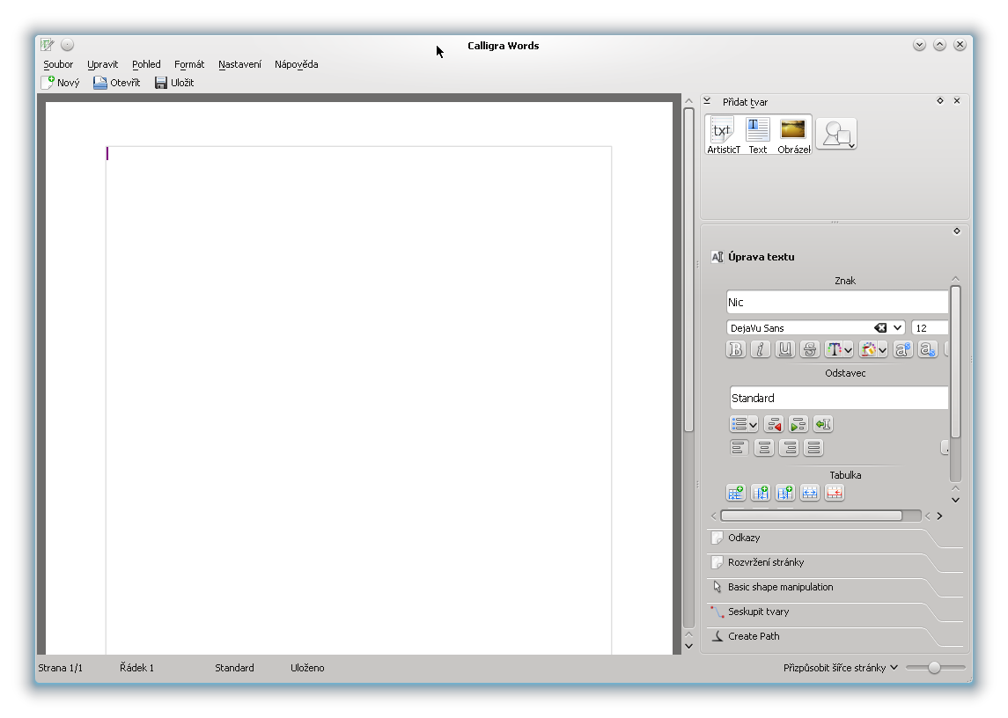Screen dimensions: 1008x718
Task: Click the document vertical scrollbar
Action: click(x=688, y=270)
